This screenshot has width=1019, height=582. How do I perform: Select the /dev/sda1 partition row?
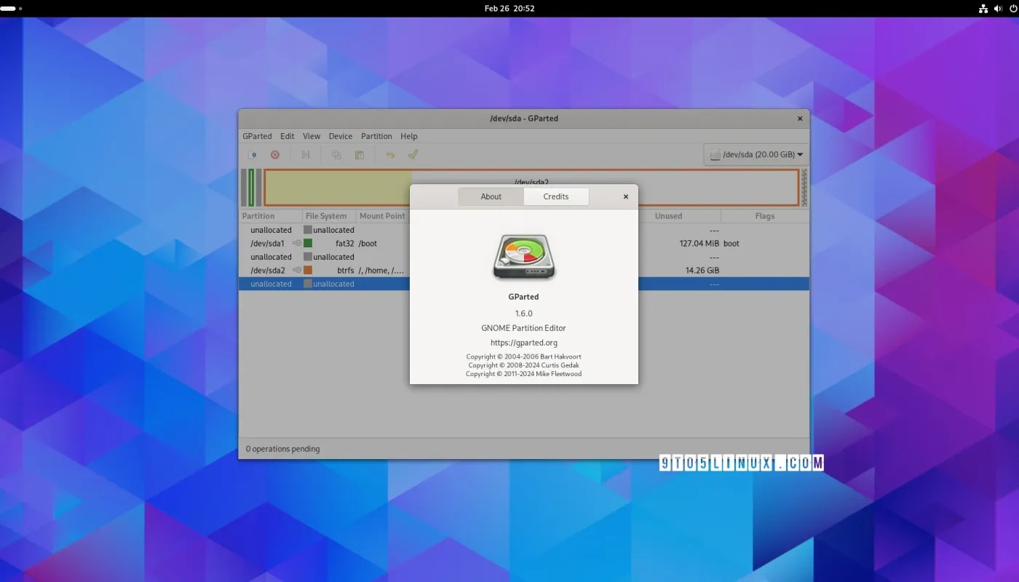524,243
